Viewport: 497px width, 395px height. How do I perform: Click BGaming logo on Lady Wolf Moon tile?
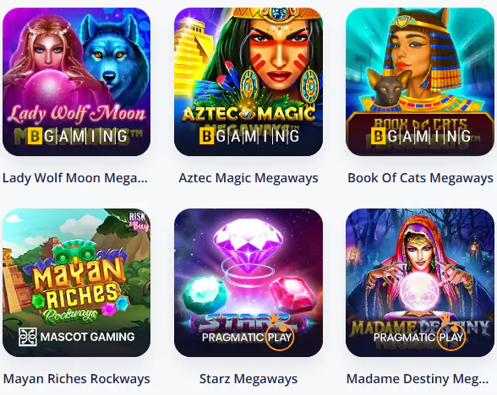(78, 136)
